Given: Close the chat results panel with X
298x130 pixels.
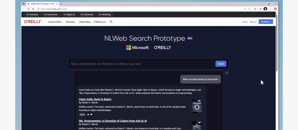Looking at the screenshot, I should coord(227,73).
